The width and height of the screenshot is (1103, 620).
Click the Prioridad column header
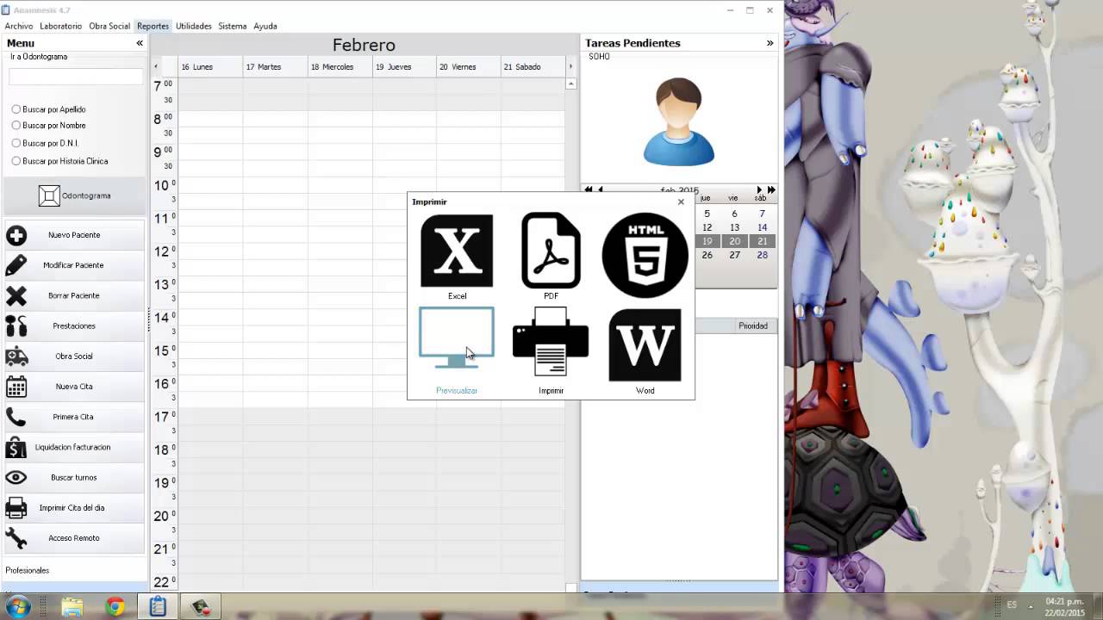point(753,325)
